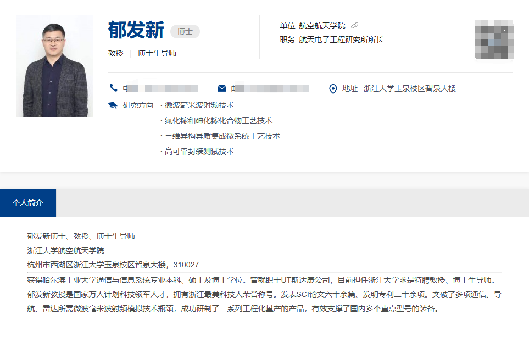This screenshot has height=337, width=529.
Task: Click the location pin icon beside 地址
Action: [x=332, y=89]
